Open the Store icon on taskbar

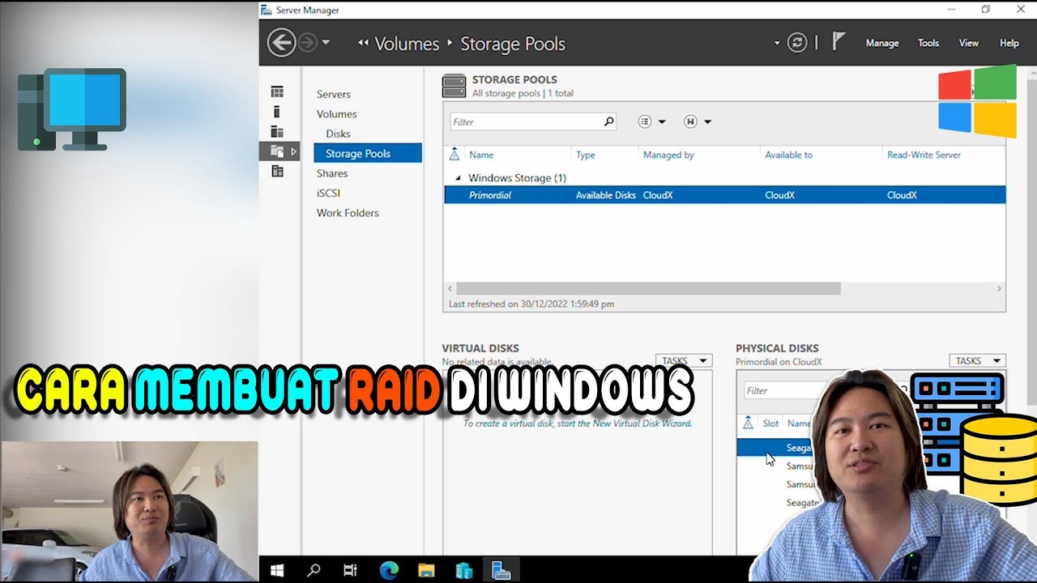tap(463, 570)
